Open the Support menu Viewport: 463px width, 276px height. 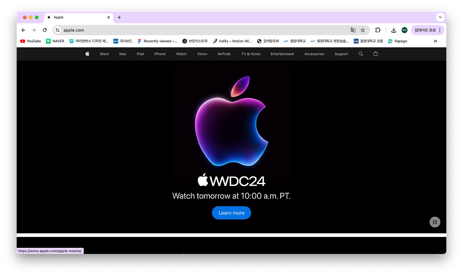(x=341, y=54)
